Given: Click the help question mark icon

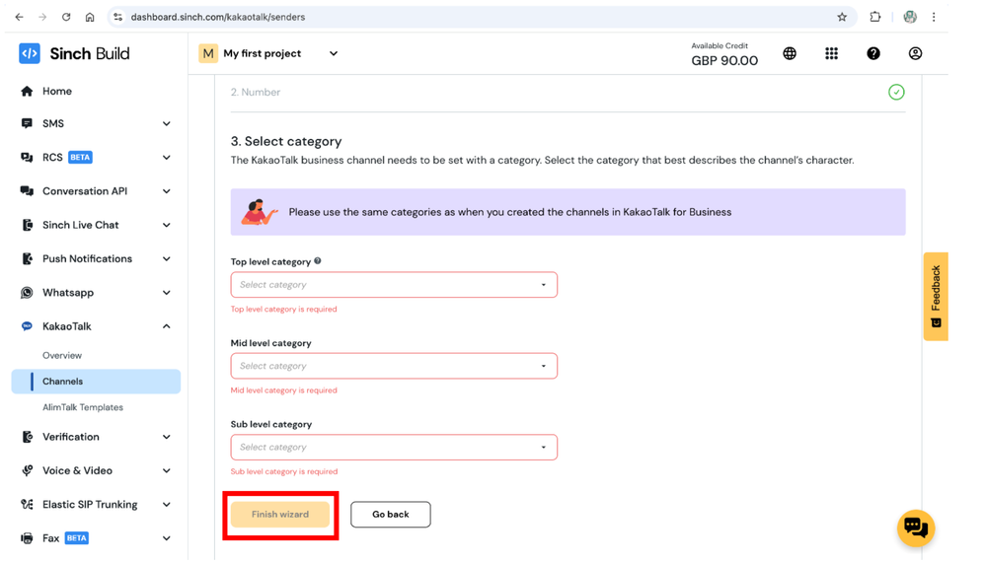Looking at the screenshot, I should (x=873, y=53).
